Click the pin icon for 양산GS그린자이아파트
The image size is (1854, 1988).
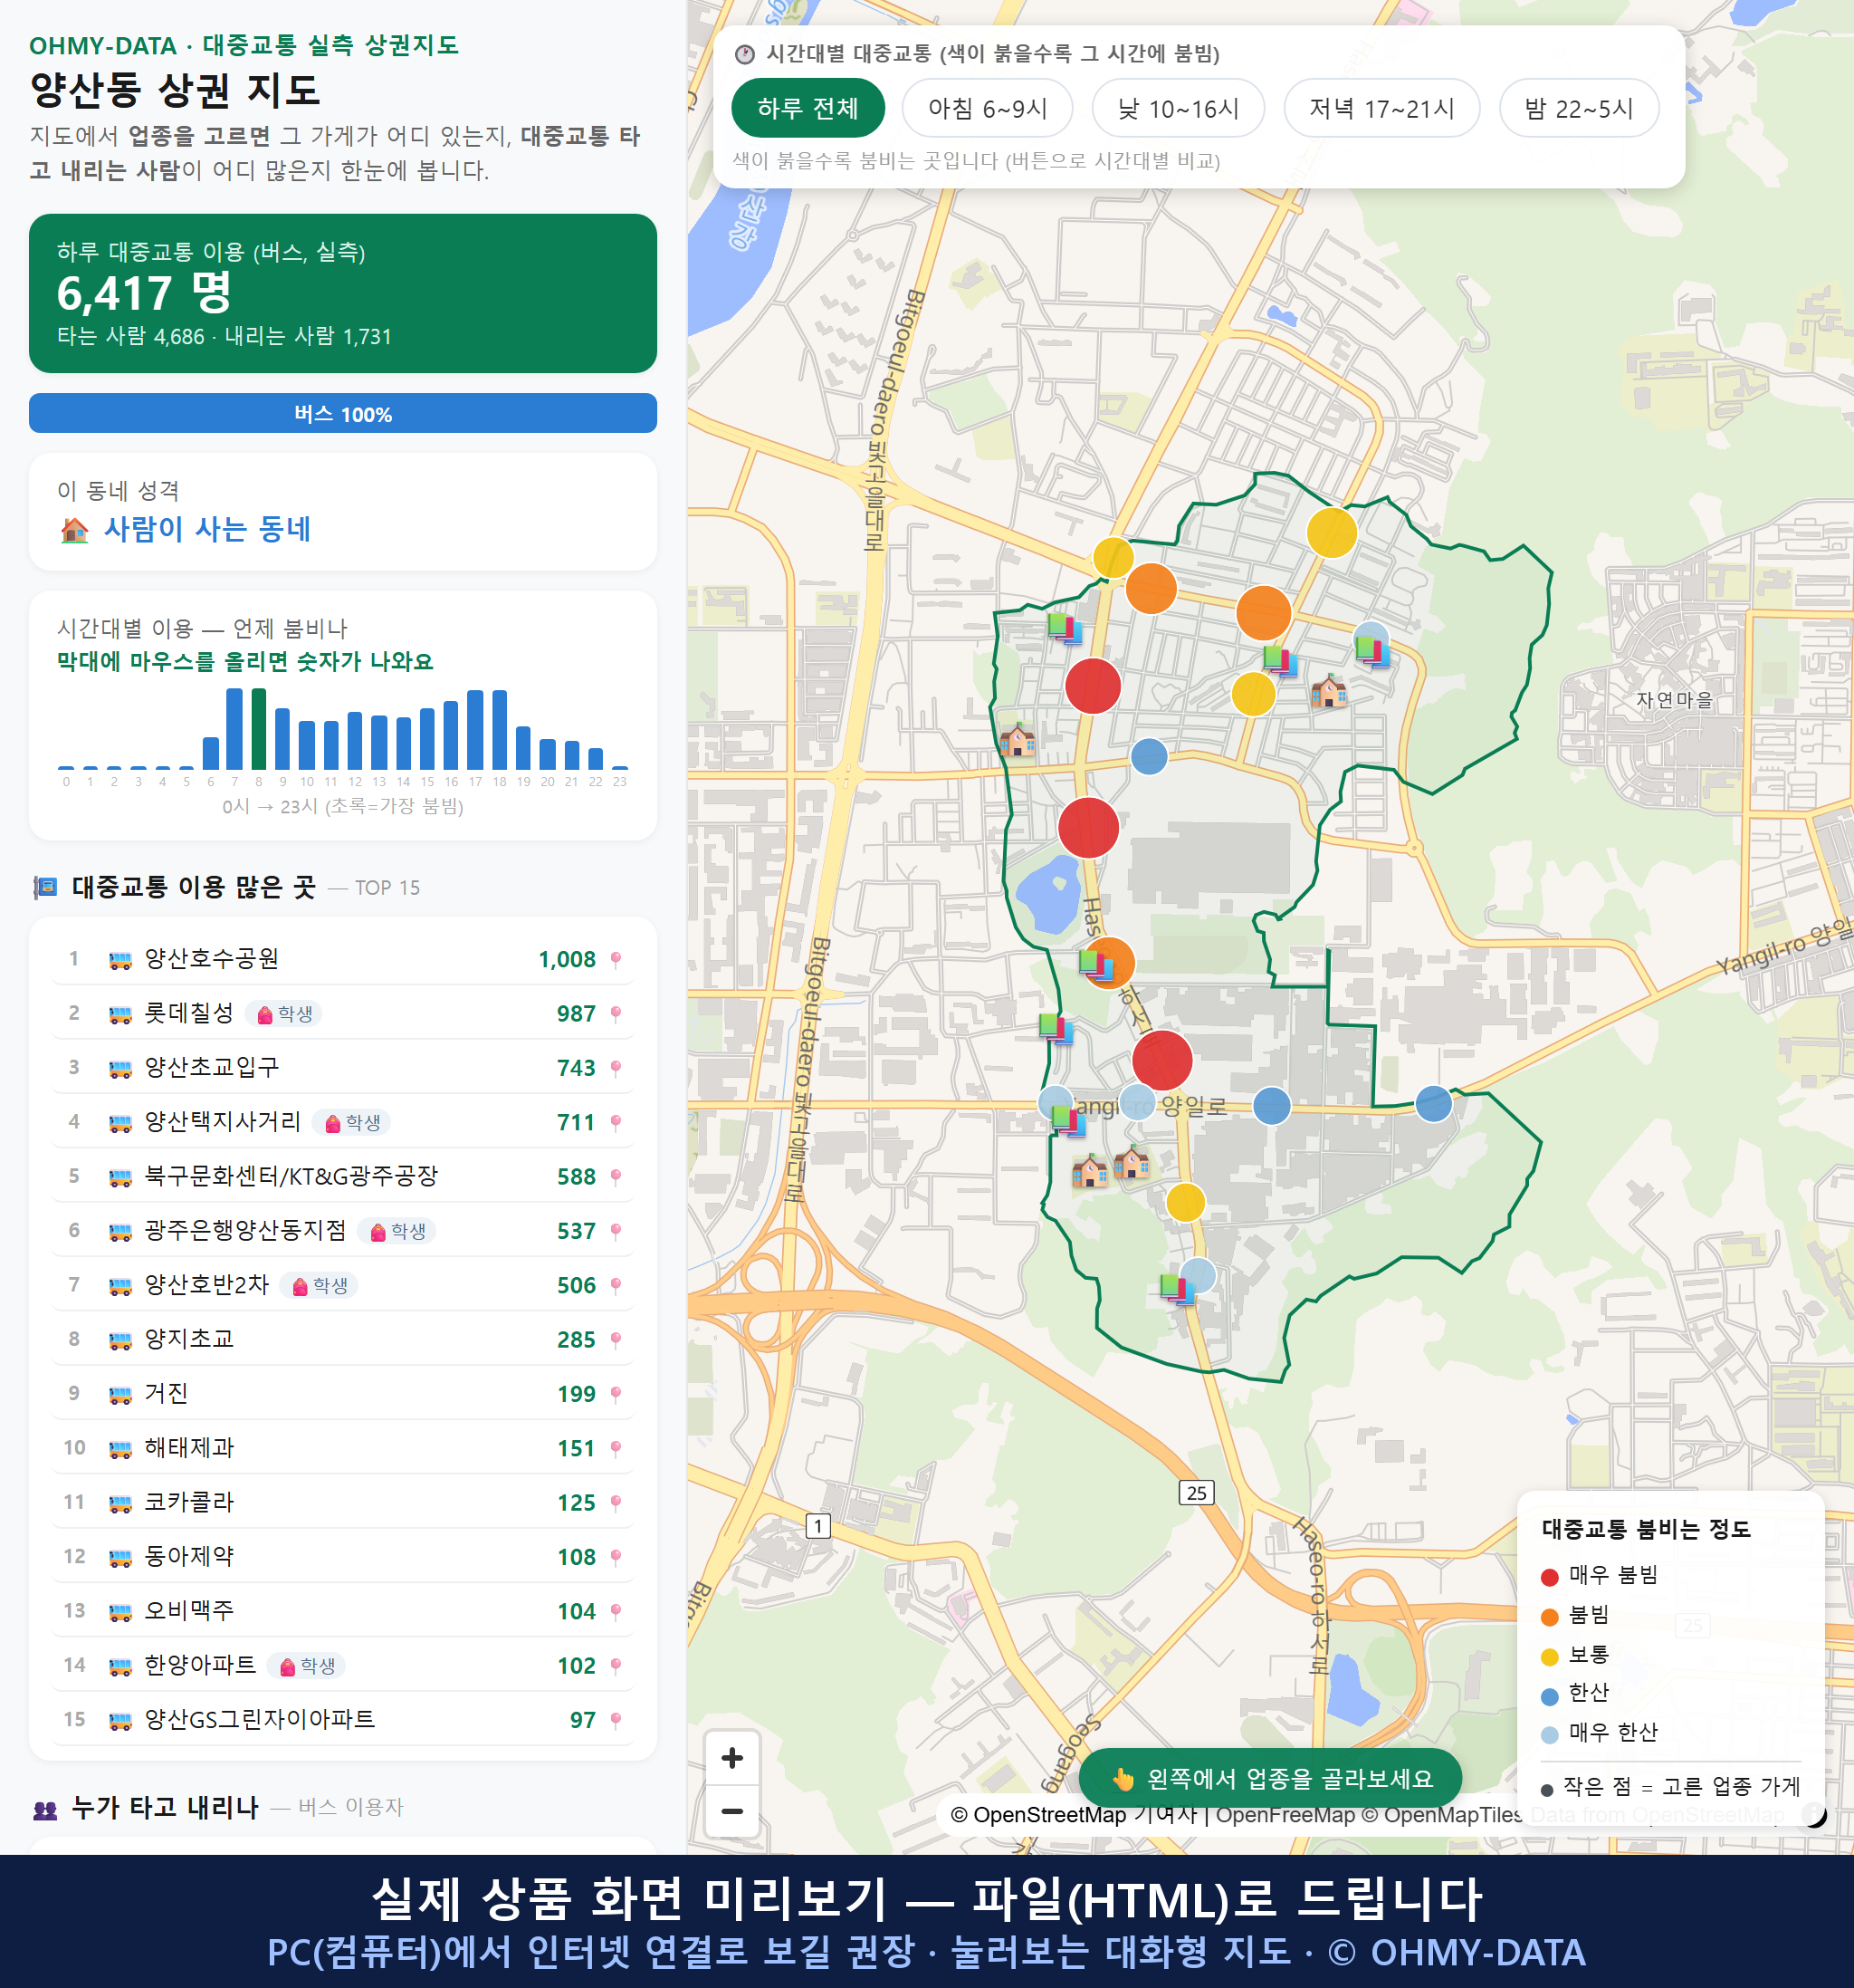coord(616,1720)
